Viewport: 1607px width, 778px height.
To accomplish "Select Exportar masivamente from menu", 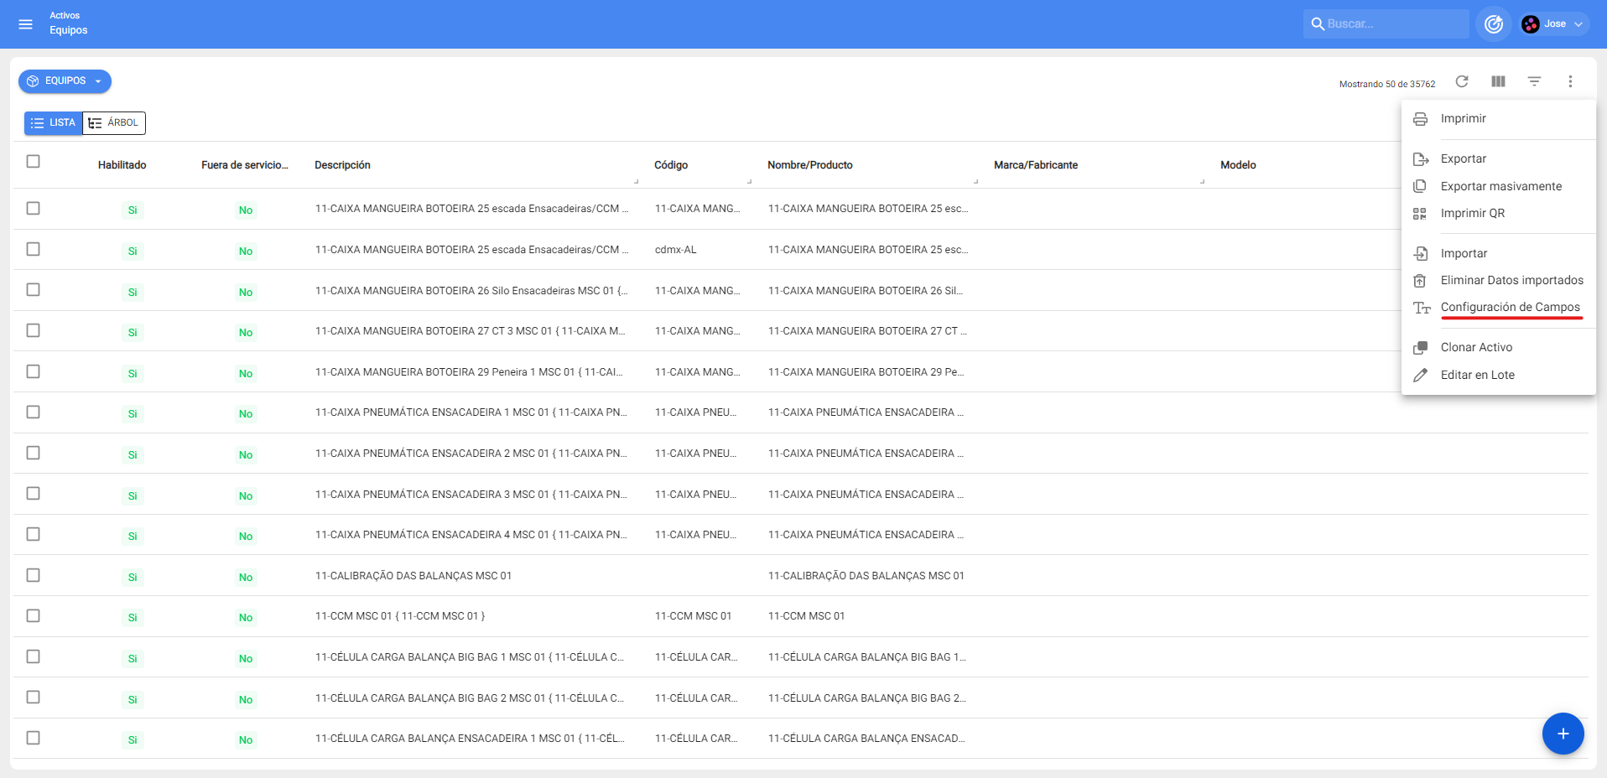I will pos(1500,186).
